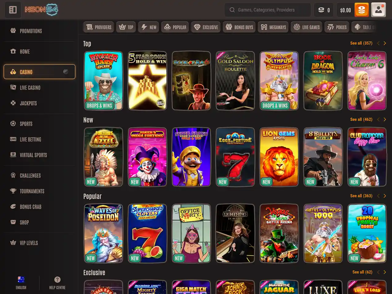The height and width of the screenshot is (294, 392).
Task: Show next games in Exclusive row
Action: pos(385,272)
